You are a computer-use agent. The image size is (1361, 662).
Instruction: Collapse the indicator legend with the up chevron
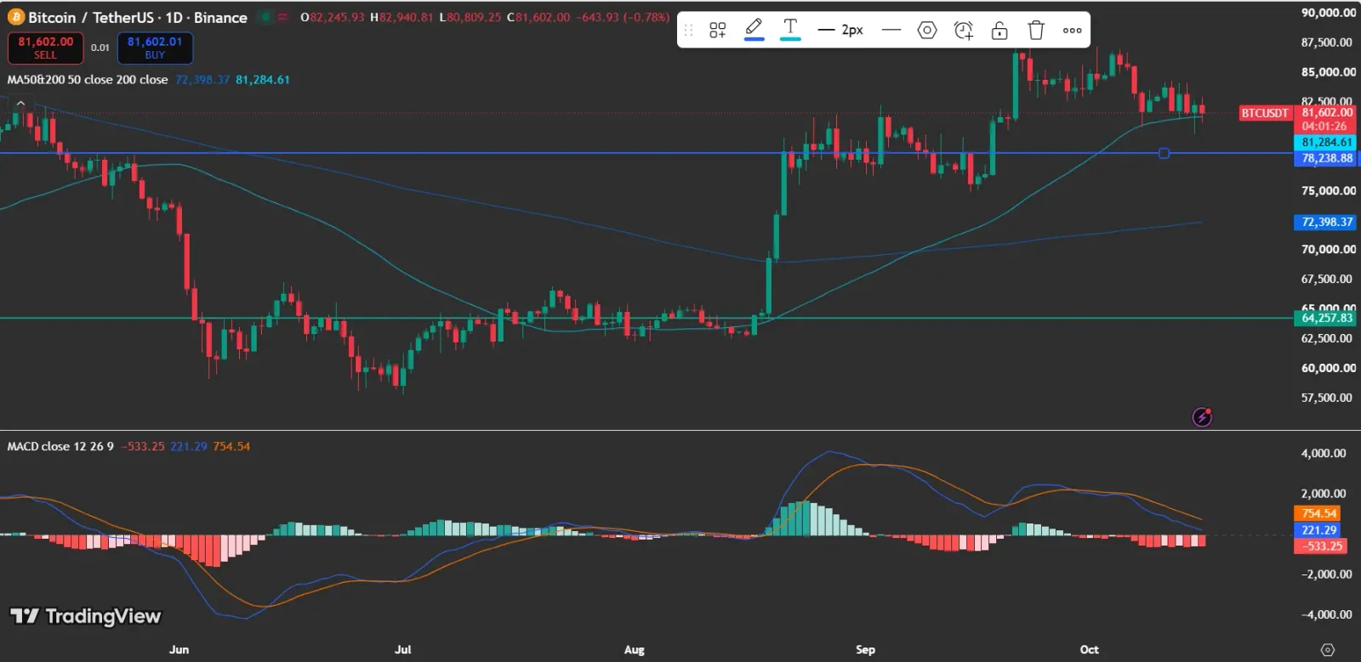point(20,103)
